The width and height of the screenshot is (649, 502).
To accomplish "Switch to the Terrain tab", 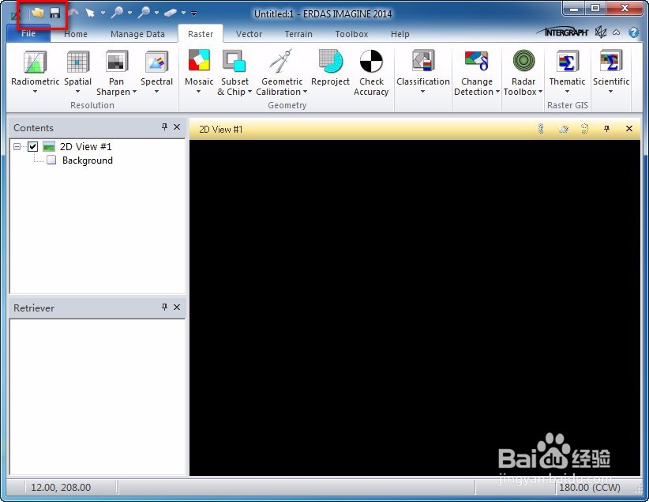I will (298, 34).
